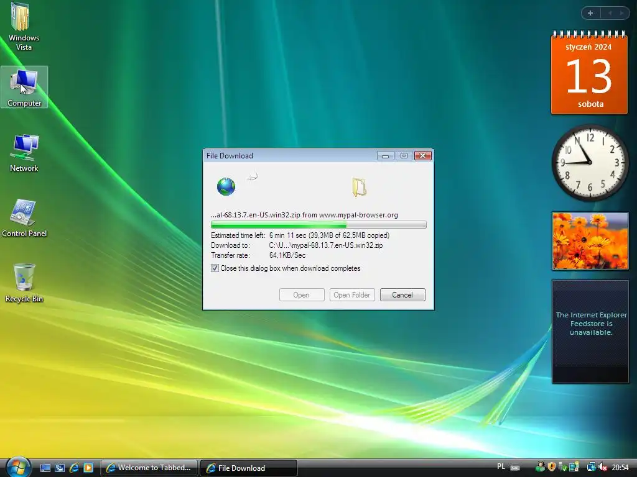The width and height of the screenshot is (637, 477).
Task: Click the folder icon in File Download dialog
Action: pyautogui.click(x=359, y=187)
